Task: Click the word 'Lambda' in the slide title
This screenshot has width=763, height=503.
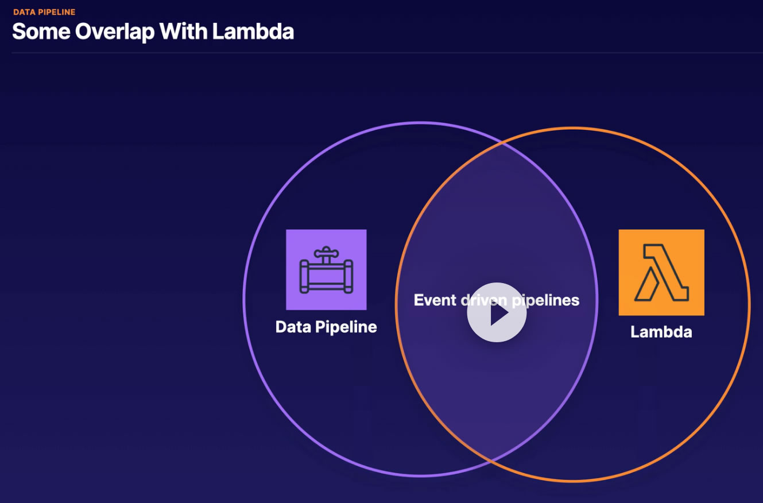Action: 253,32
